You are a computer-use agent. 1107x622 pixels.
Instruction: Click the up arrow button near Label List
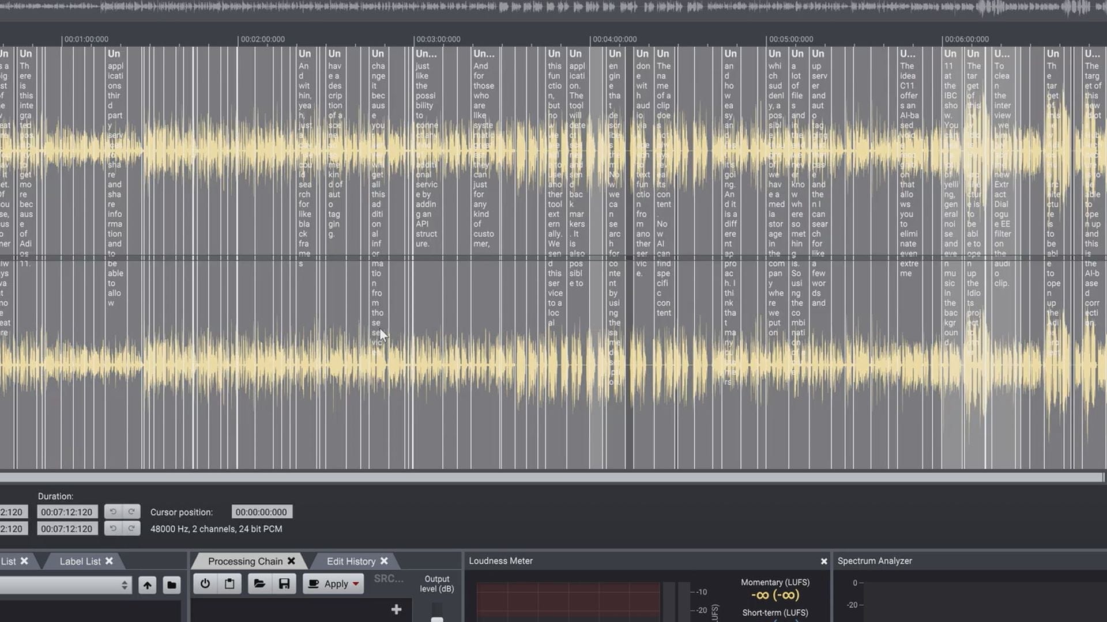pos(148,585)
